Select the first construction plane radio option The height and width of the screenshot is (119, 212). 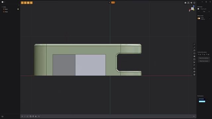click(x=198, y=55)
